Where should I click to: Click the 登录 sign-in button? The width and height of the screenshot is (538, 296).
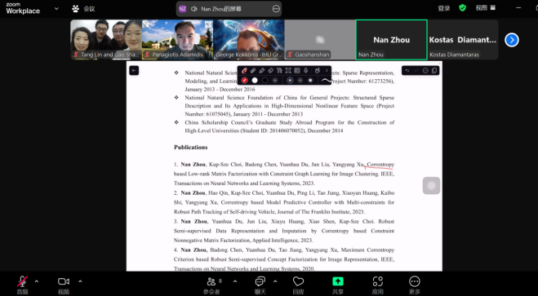[x=444, y=9]
